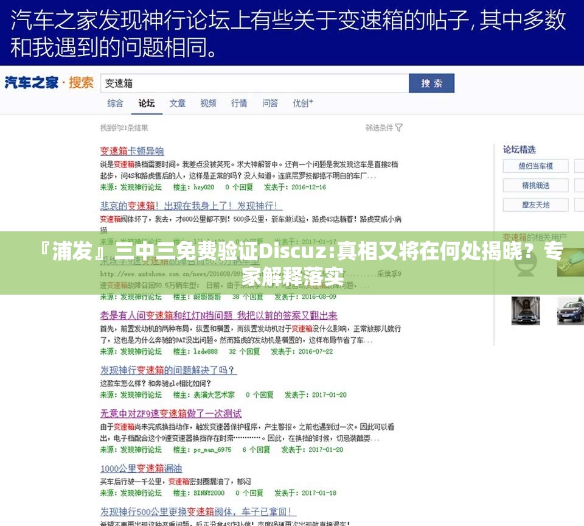Click the 论坛精选 heading
Image resolution: width=584 pixels, height=526 pixels.
click(519, 150)
